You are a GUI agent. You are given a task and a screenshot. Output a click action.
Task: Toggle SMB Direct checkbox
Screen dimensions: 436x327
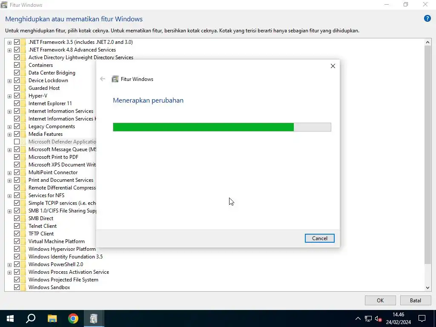(17, 218)
